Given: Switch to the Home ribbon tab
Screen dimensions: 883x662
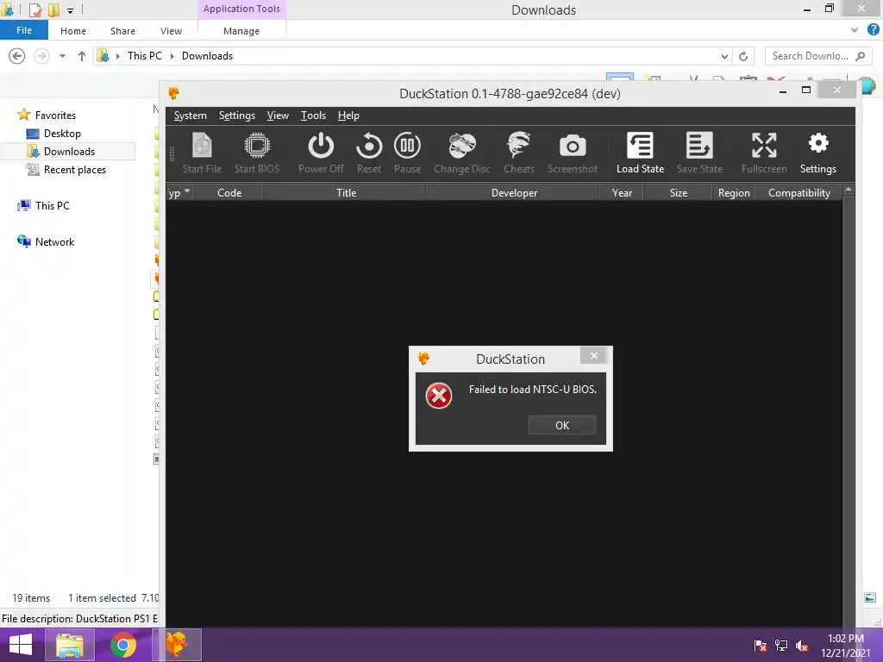Looking at the screenshot, I should pyautogui.click(x=73, y=31).
